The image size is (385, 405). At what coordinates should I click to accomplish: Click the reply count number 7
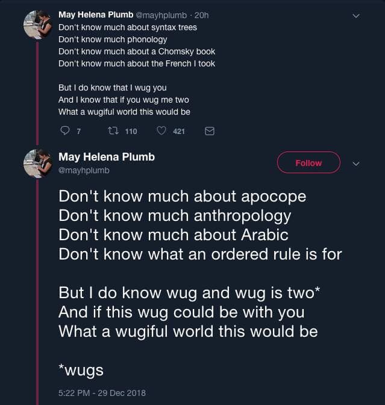click(79, 132)
